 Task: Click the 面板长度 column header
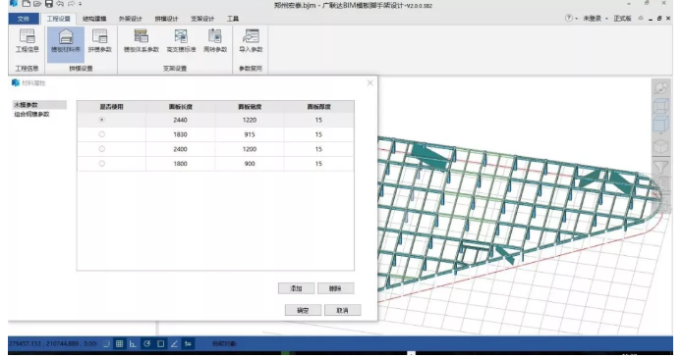(181, 107)
